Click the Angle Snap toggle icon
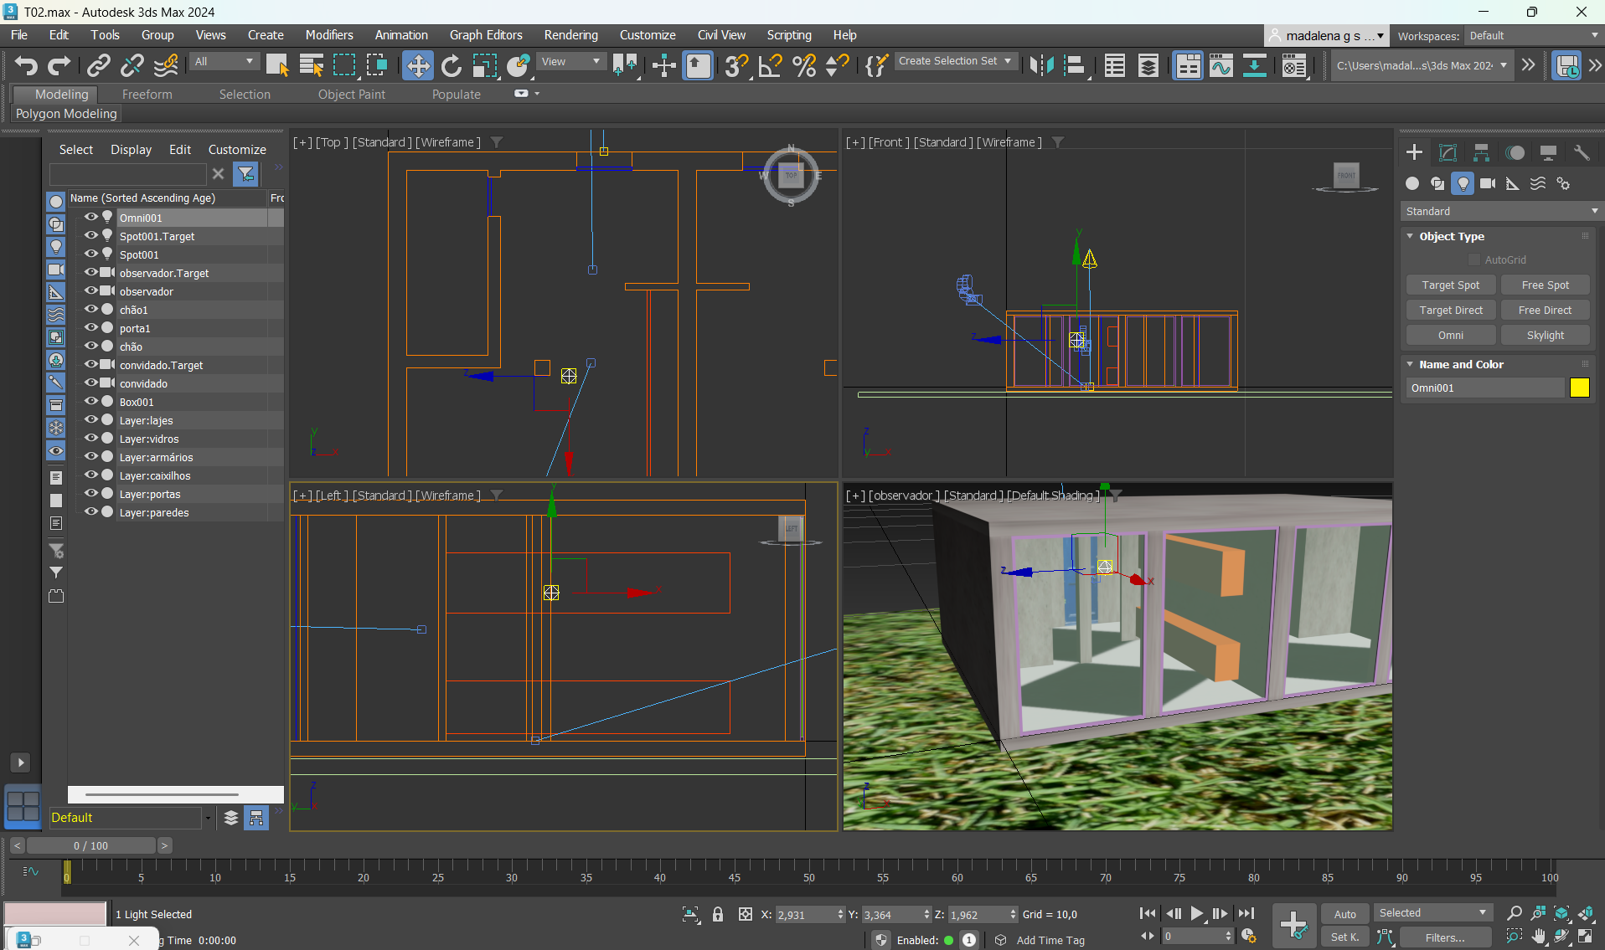 [x=770, y=65]
